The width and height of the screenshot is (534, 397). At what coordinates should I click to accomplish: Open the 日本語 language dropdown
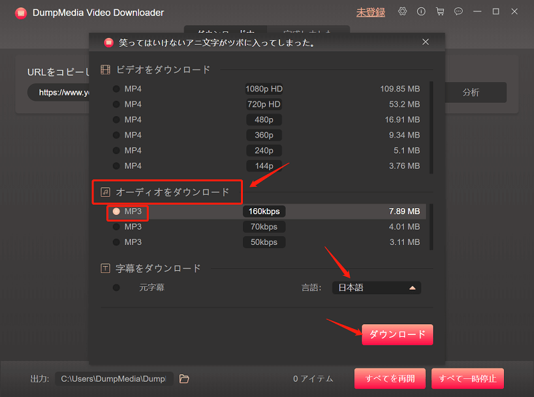pyautogui.click(x=376, y=288)
